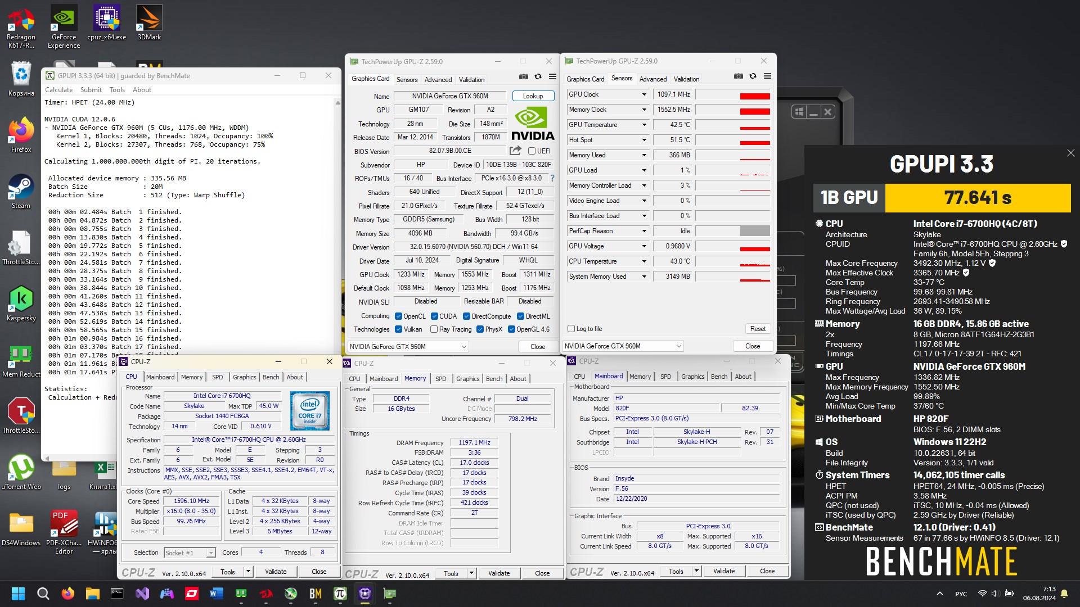Open uTorrent Web desktop shortcut
This screenshot has height=607, width=1080.
click(x=21, y=472)
